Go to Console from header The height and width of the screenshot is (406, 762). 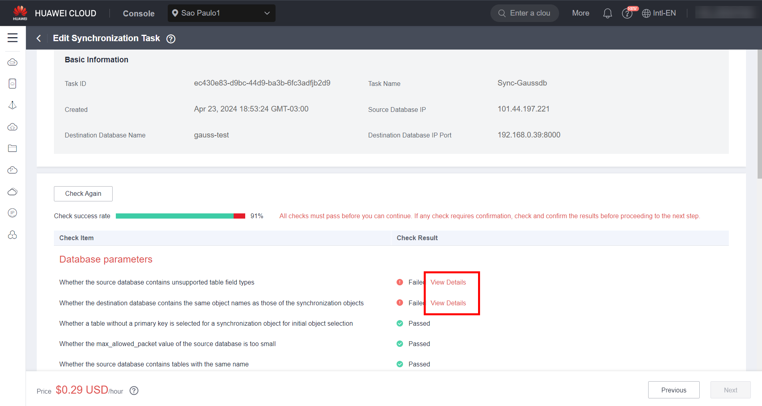139,14
